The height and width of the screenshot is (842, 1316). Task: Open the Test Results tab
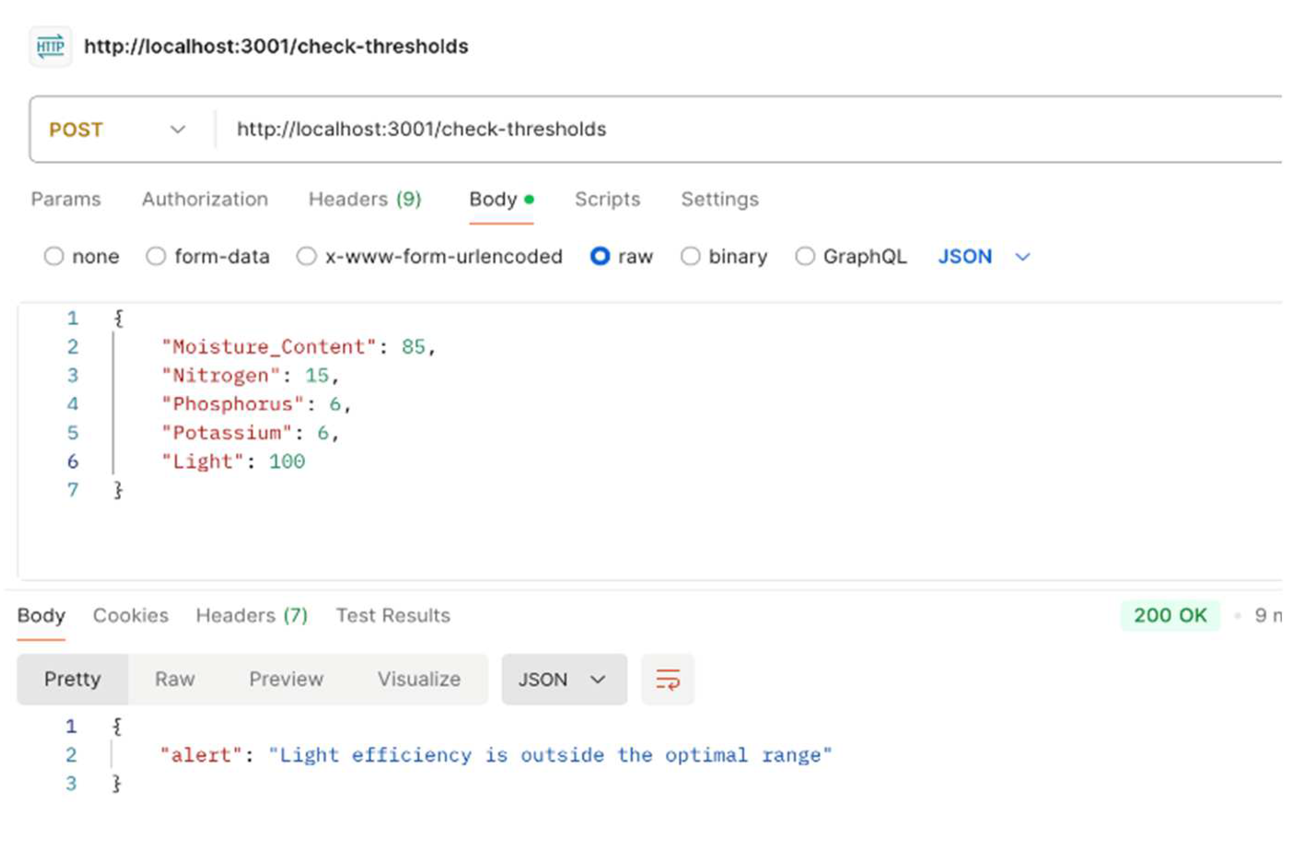[x=393, y=616]
